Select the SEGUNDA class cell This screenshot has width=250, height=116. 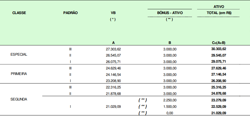(19, 99)
